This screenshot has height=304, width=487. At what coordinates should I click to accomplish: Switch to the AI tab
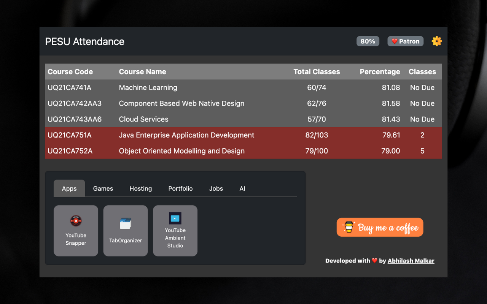click(242, 188)
